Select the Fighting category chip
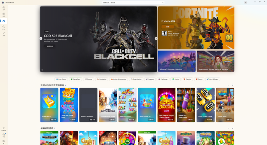The image size is (267, 145). (187, 79)
